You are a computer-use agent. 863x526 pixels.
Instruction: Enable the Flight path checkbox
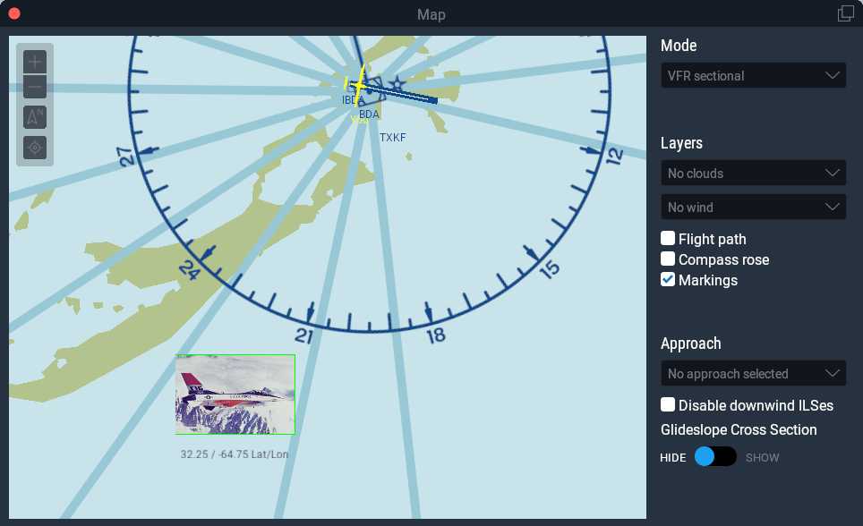[668, 238]
